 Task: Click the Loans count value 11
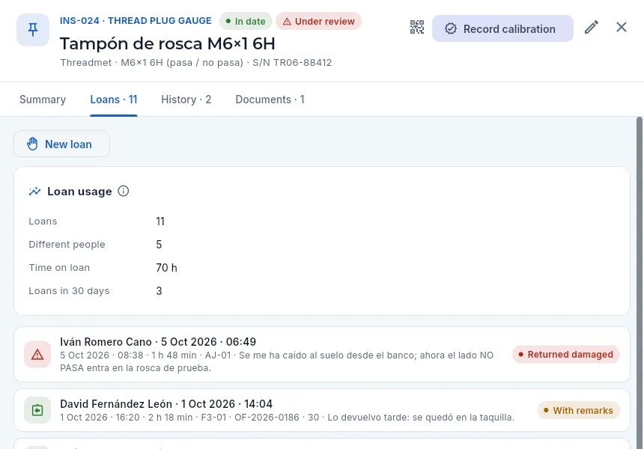click(160, 222)
